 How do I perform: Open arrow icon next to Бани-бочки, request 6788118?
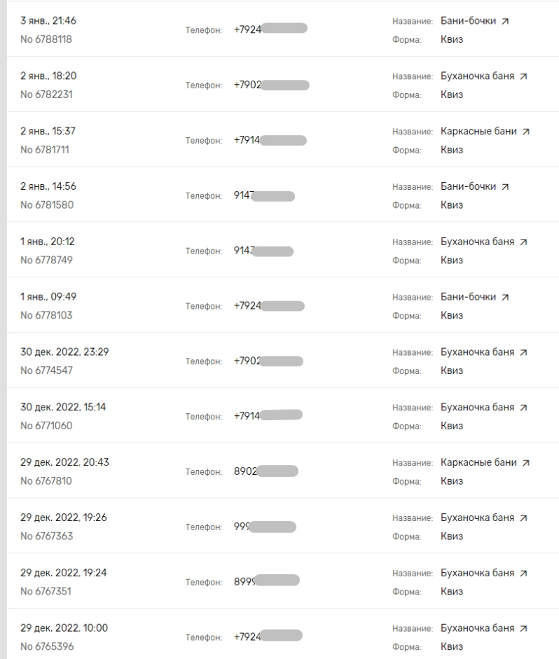504,22
